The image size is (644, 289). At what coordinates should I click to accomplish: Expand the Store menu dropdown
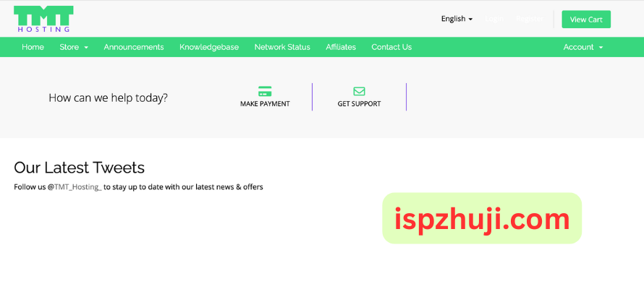[x=74, y=47]
